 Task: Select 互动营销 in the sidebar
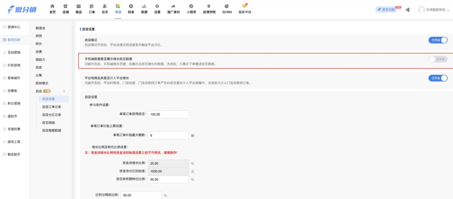[15, 52]
